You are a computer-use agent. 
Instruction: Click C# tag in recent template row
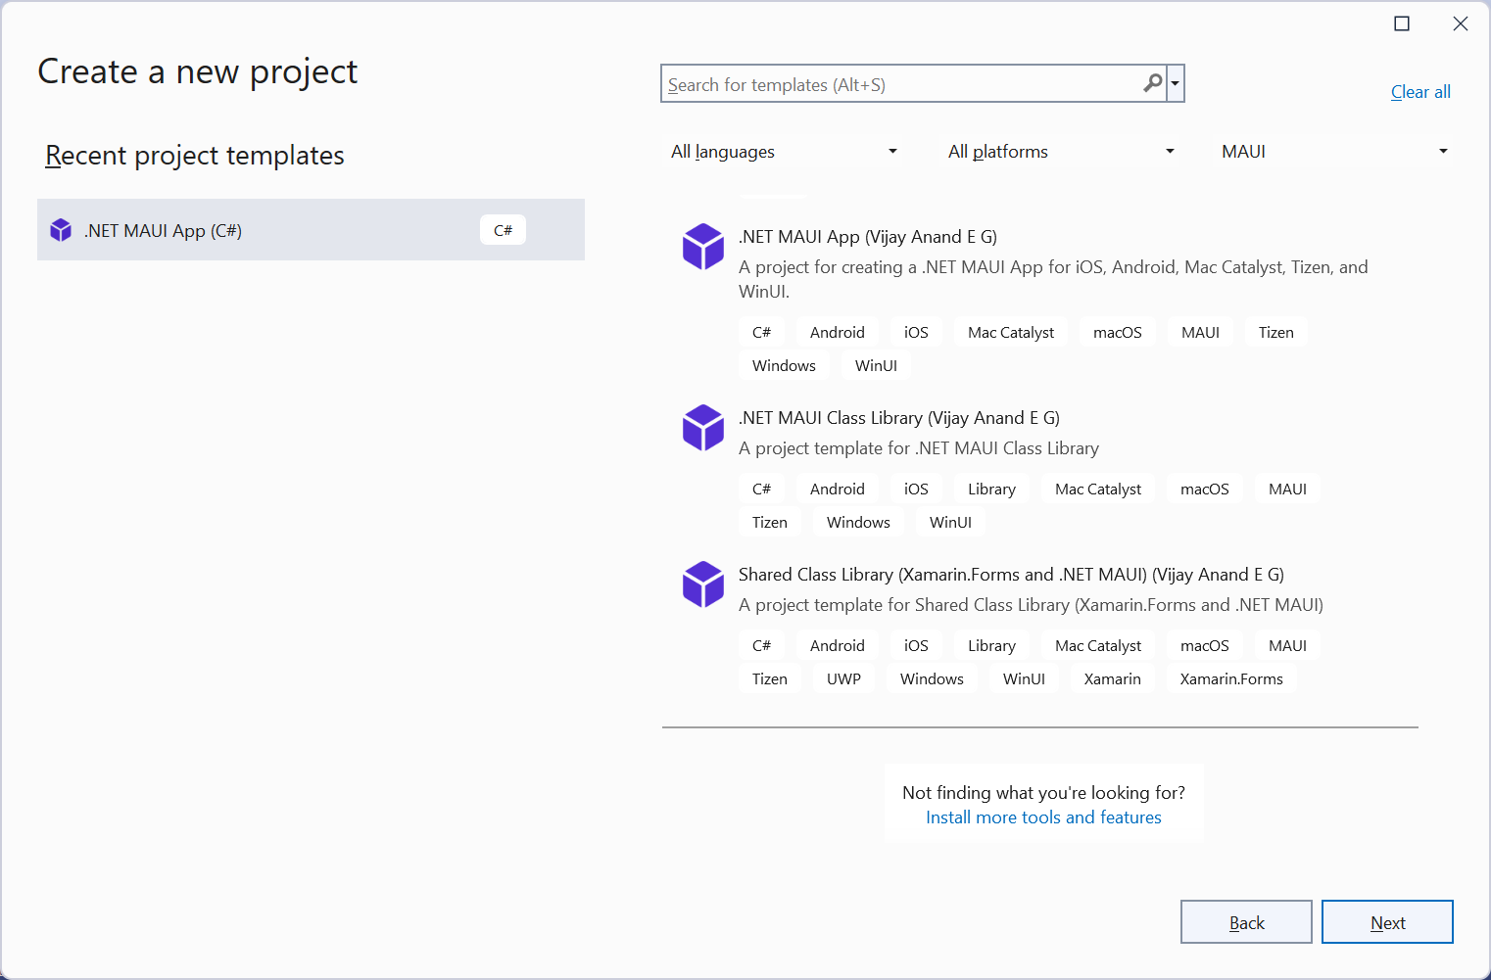pyautogui.click(x=503, y=230)
